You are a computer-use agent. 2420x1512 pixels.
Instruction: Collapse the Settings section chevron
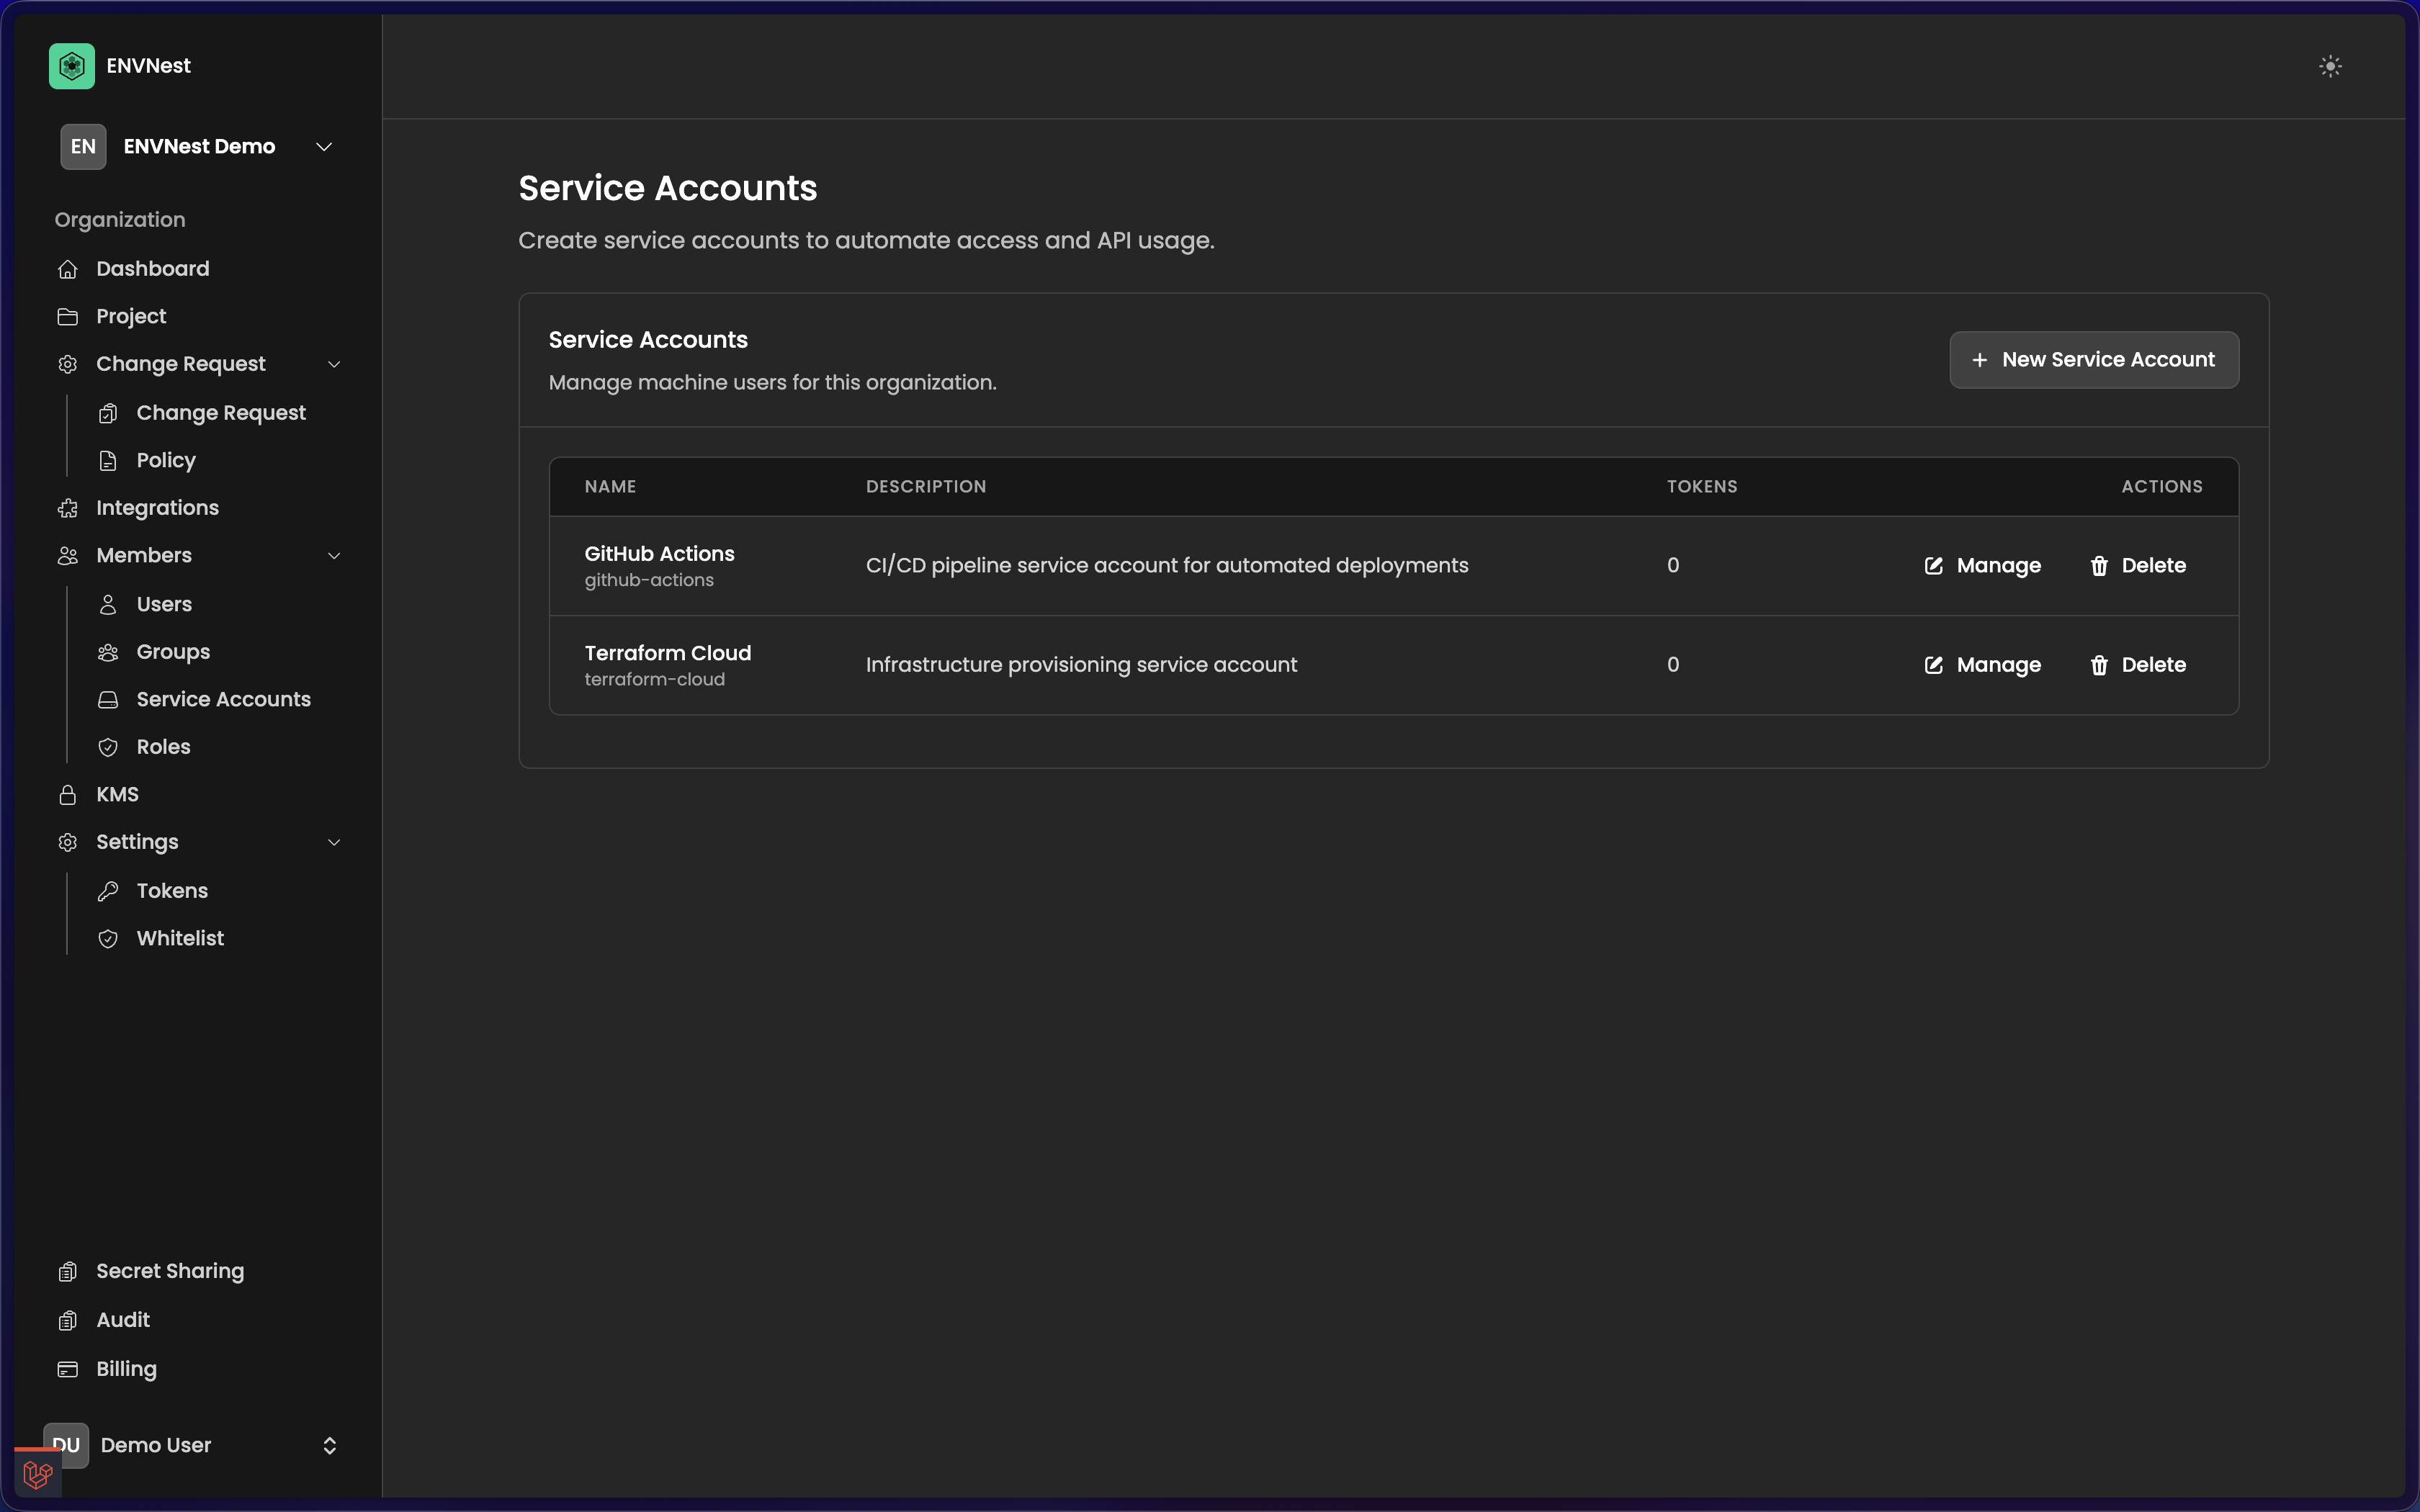[334, 842]
